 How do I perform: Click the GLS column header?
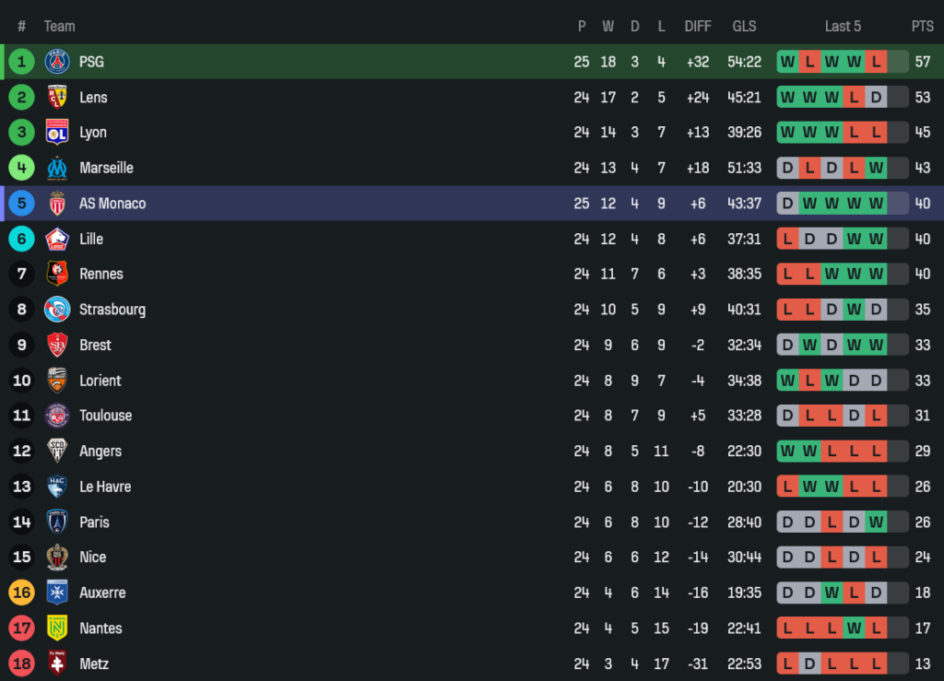(745, 26)
